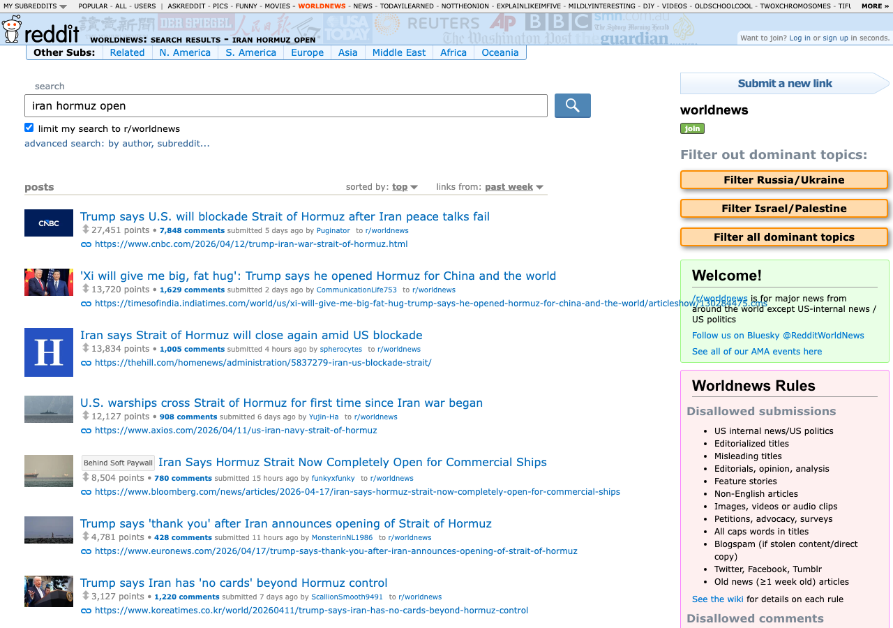Uncheck limit my search to r/worldnews
The width and height of the screenshot is (893, 628).
tap(29, 128)
